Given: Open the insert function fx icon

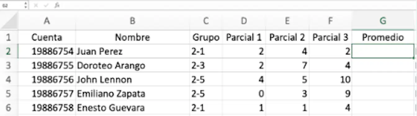Looking at the screenshot, I should pyautogui.click(x=57, y=5).
